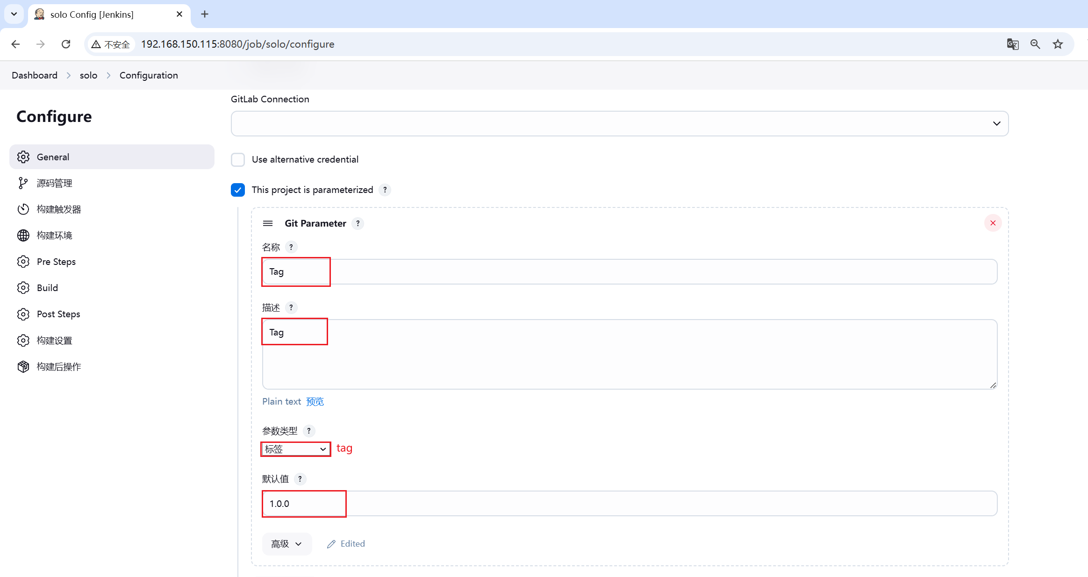Open the solo breadcrumb link

pyautogui.click(x=88, y=75)
